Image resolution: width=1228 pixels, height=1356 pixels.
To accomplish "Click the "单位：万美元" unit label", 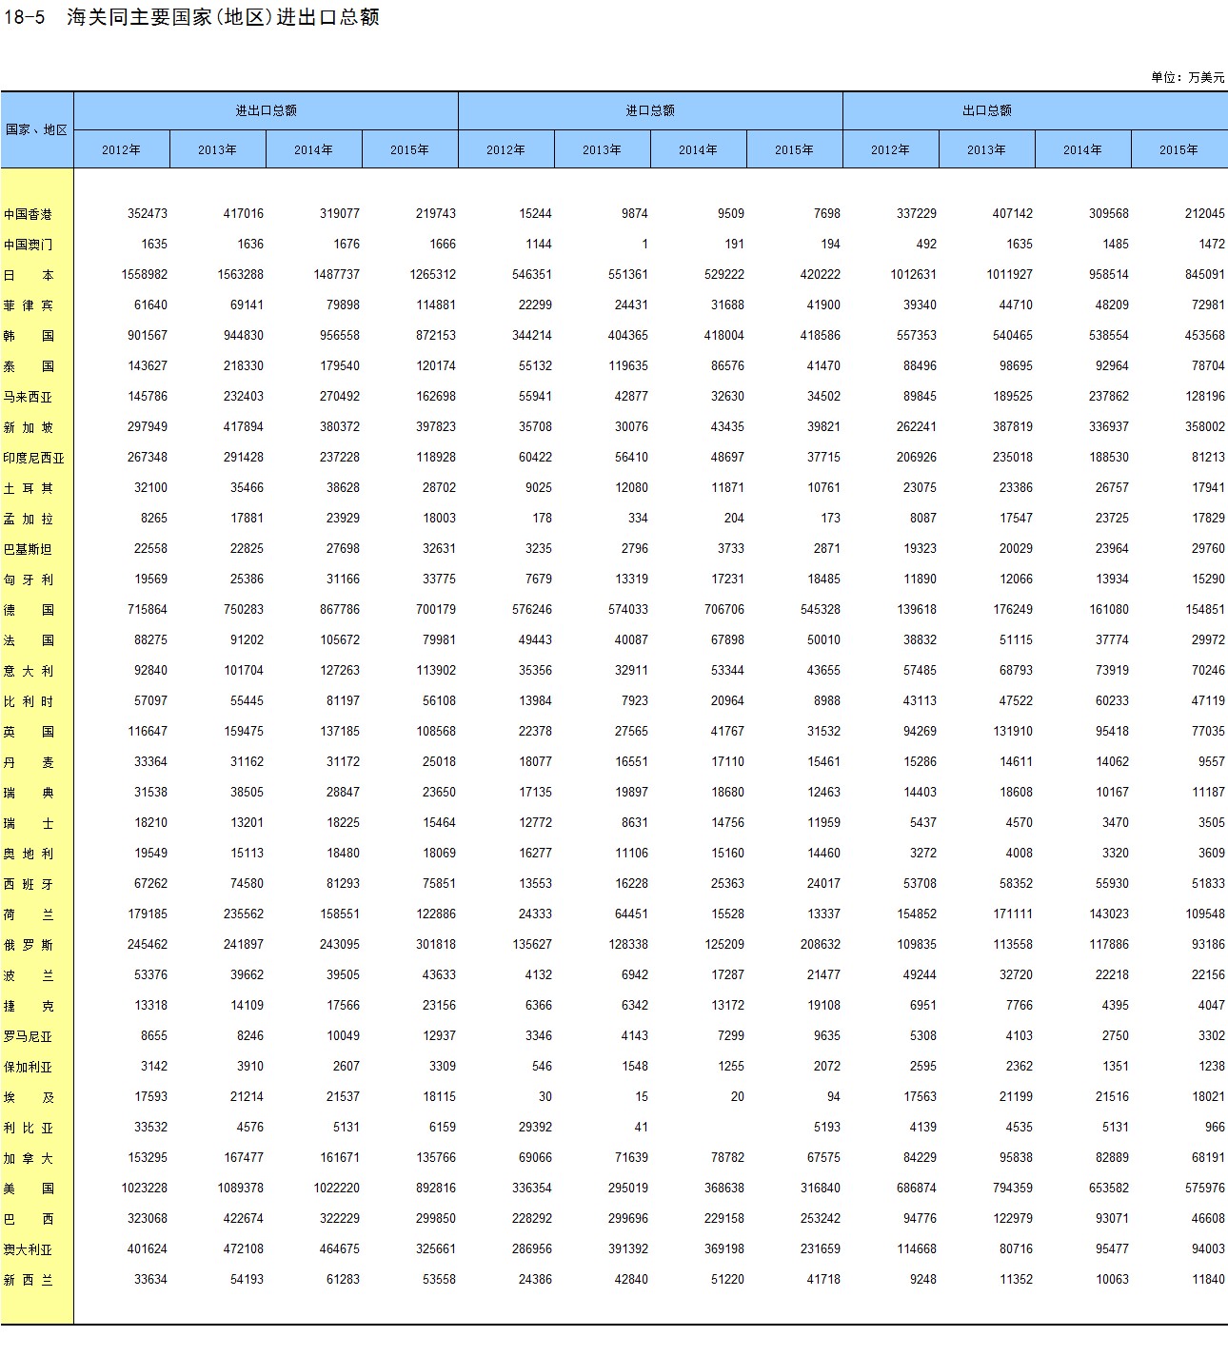I will (1187, 78).
